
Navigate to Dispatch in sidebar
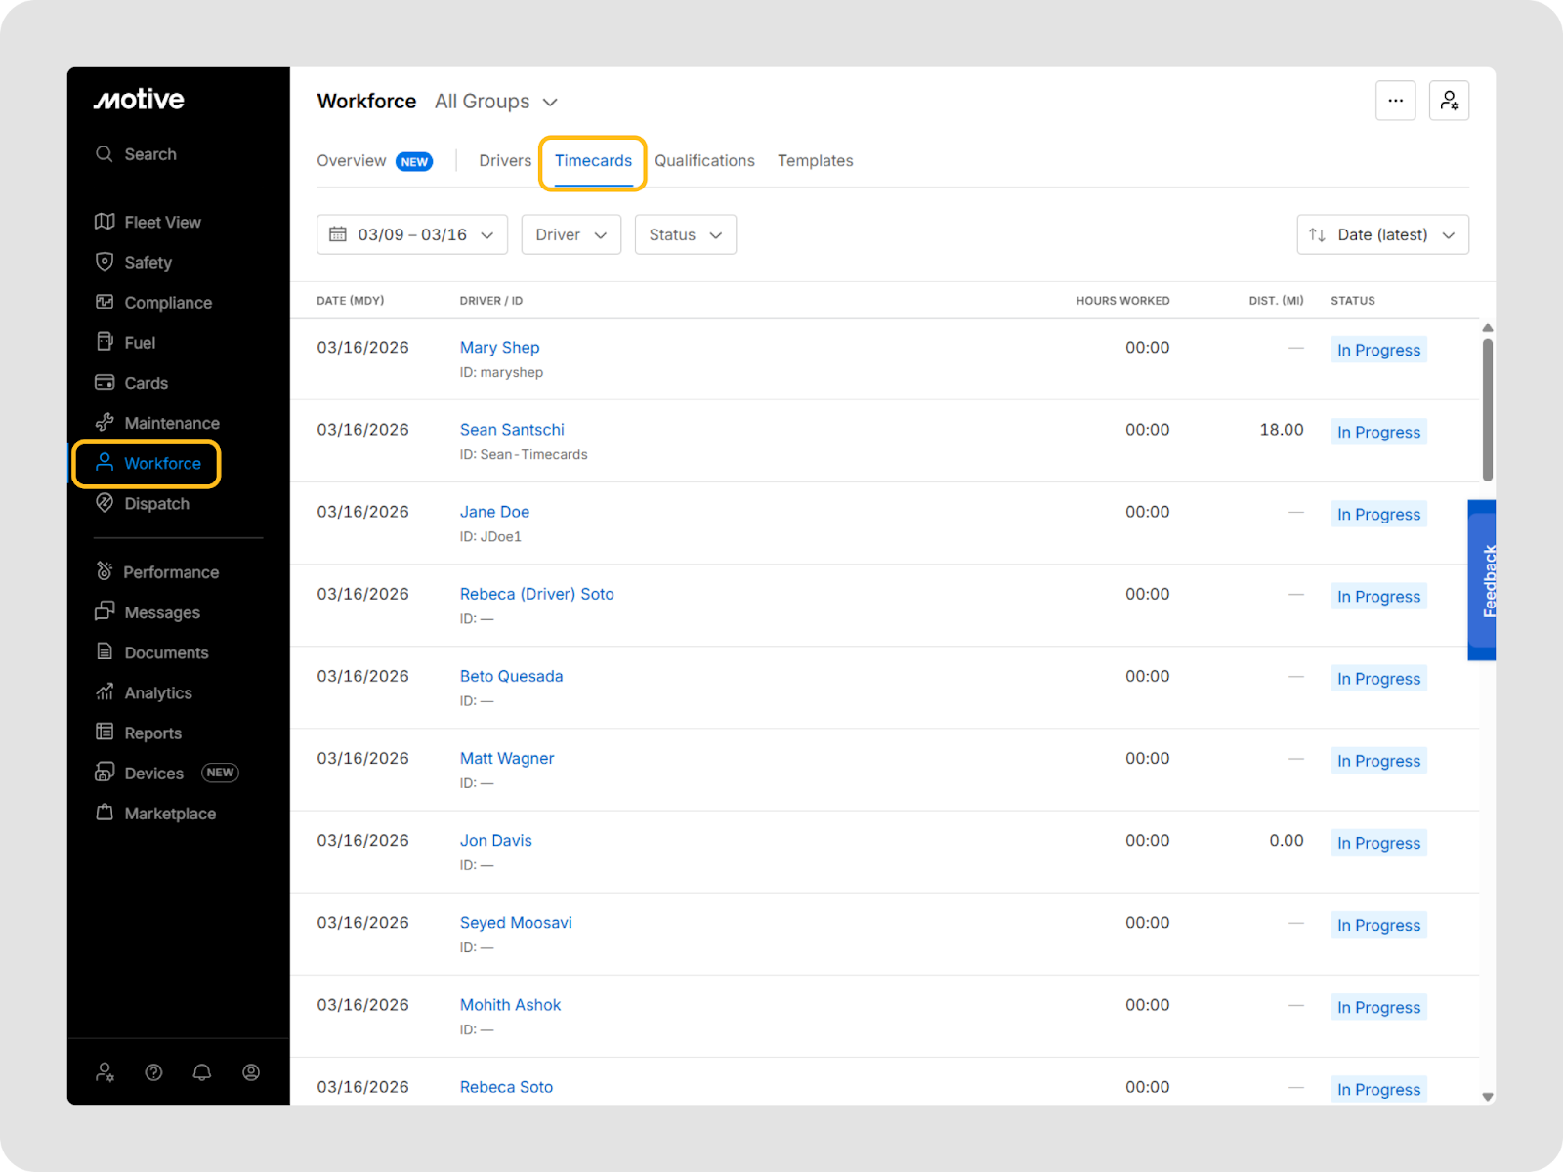point(156,504)
